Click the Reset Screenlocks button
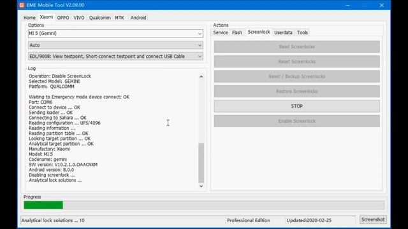Viewport: 408px width, 229px height. coord(297,62)
